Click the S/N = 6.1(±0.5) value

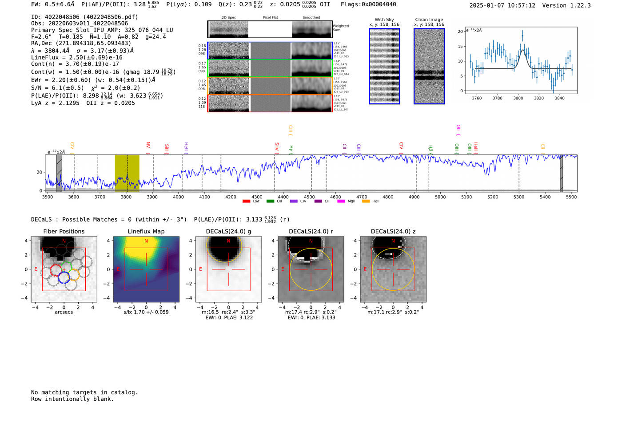[57, 87]
